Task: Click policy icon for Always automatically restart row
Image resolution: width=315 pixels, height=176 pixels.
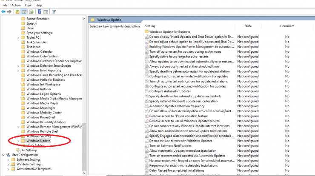Action: [x=147, y=66]
